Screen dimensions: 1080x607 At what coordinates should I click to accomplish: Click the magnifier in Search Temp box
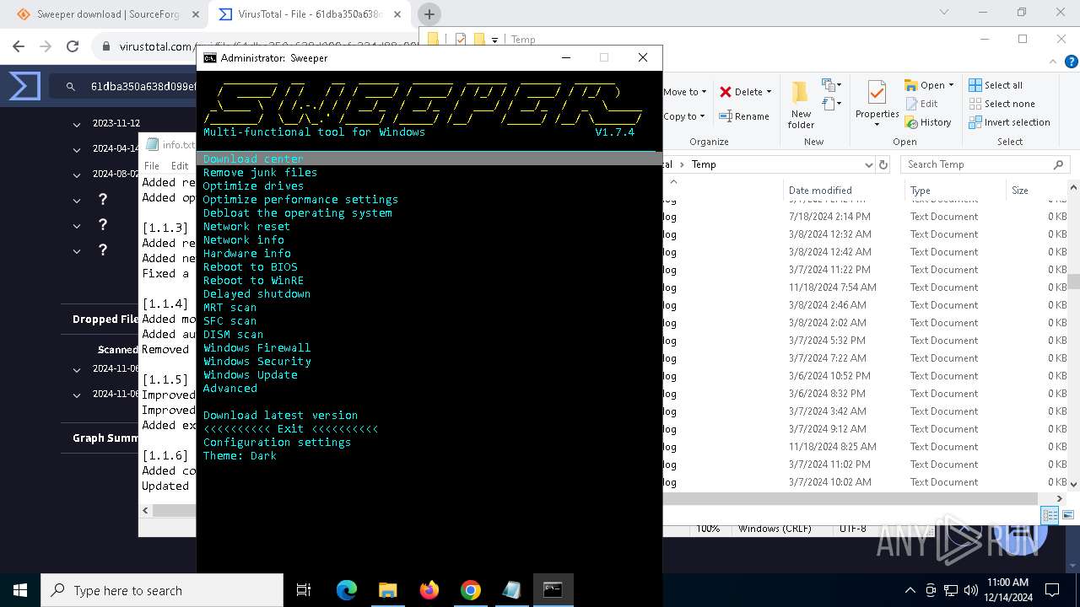pos(1058,164)
